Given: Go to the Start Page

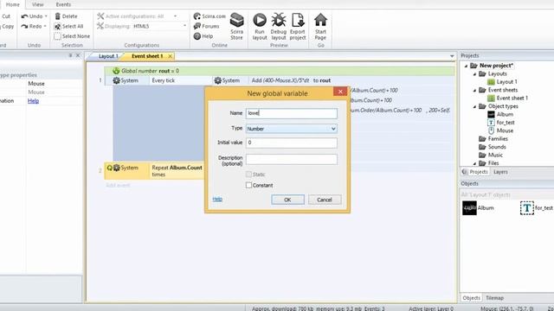Looking at the screenshot, I should 320,27.
